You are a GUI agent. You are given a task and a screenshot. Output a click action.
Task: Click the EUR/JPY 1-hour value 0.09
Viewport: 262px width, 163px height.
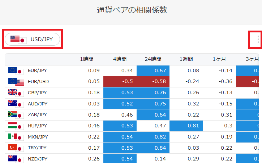click(94, 71)
